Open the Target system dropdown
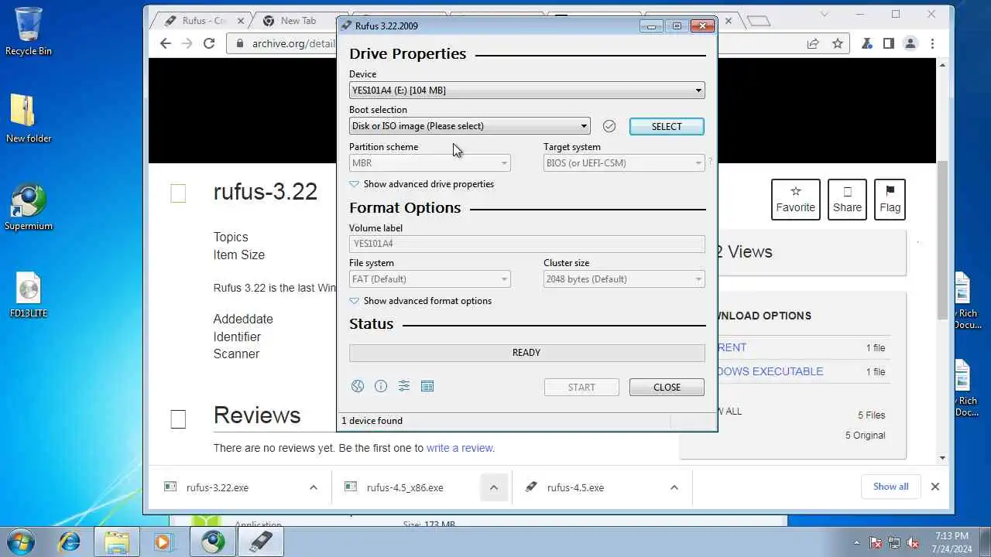 point(624,163)
